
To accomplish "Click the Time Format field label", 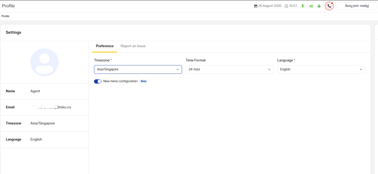I will click(196, 60).
